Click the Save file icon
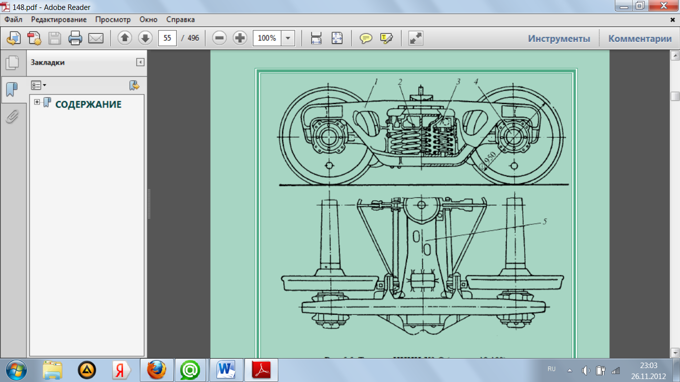The image size is (680, 382). coord(55,38)
